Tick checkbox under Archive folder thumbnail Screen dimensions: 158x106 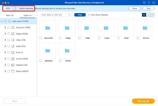tap(138, 38)
